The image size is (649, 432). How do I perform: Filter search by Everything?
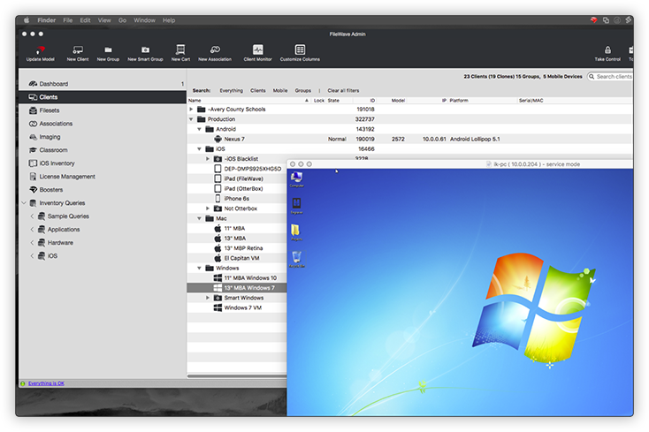coord(232,90)
